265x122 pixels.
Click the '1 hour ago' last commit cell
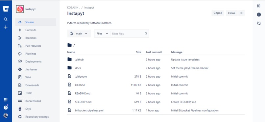point(153,110)
